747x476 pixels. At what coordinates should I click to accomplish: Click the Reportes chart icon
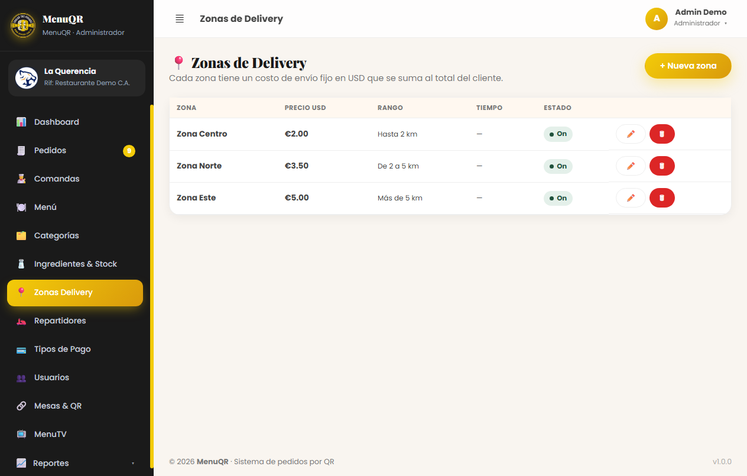click(21, 463)
